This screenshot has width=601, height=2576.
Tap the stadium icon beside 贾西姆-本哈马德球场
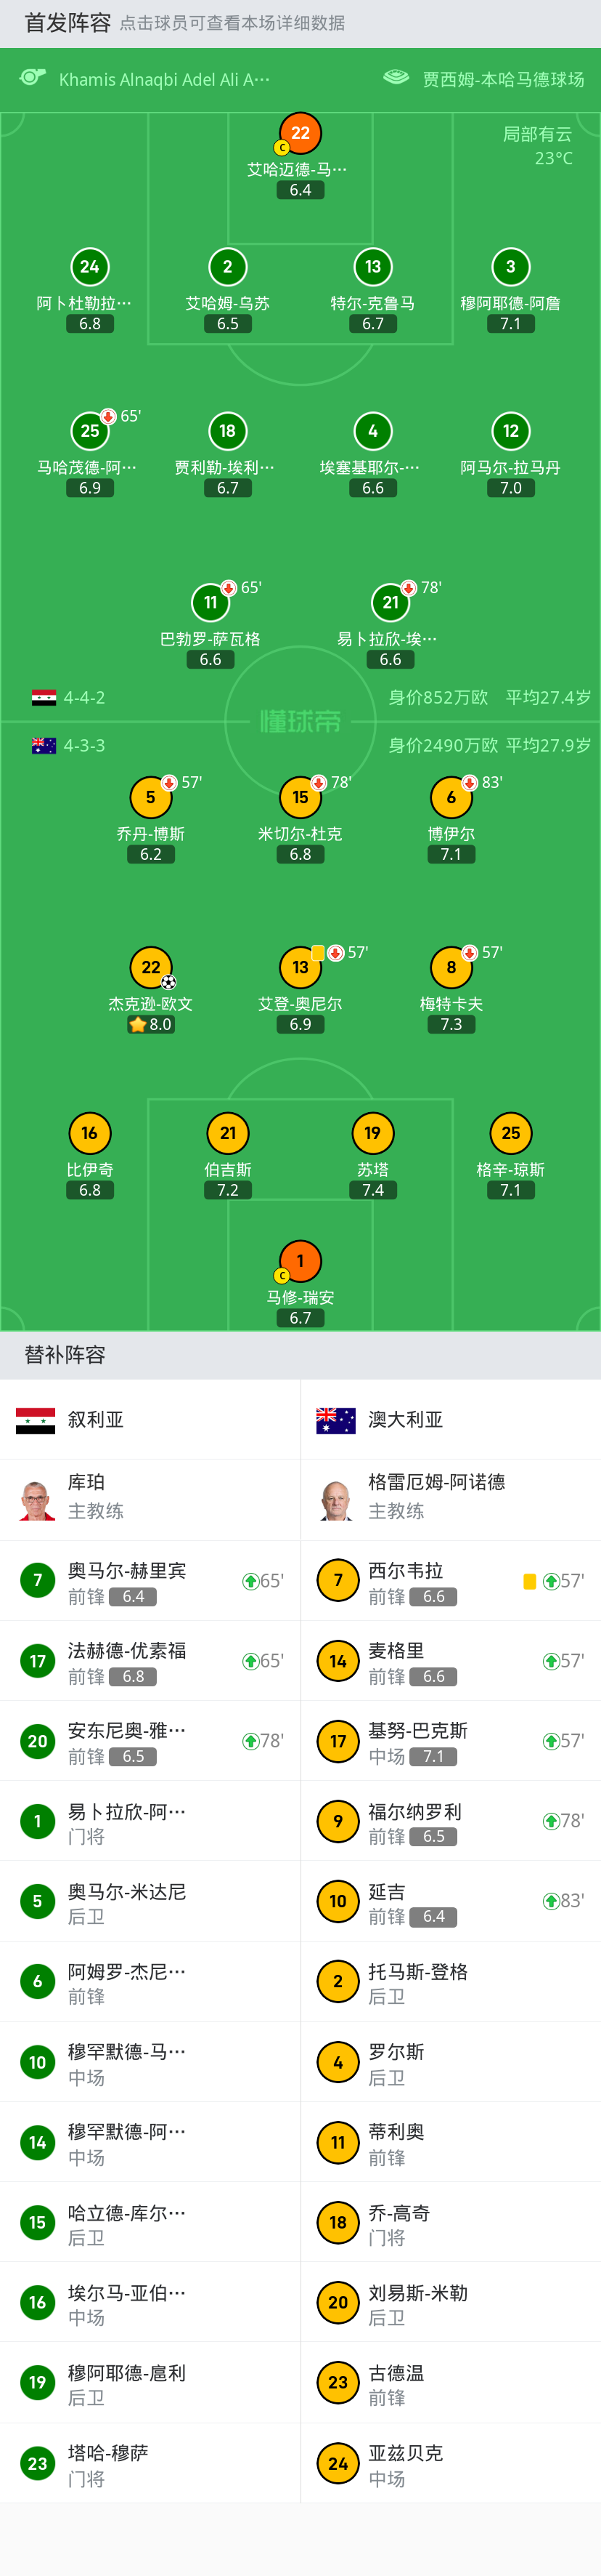[396, 77]
